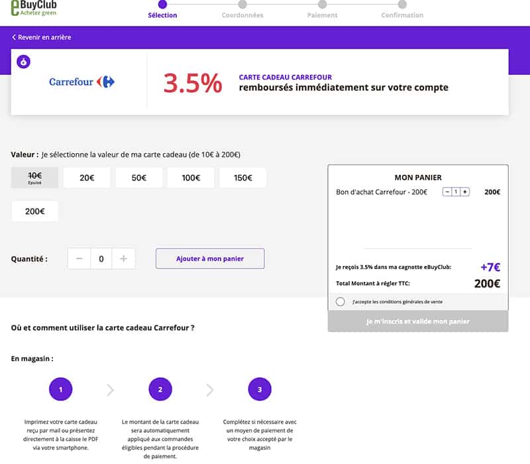Click the +7€ cagnotte amount
The height and width of the screenshot is (464, 530).
490,267
